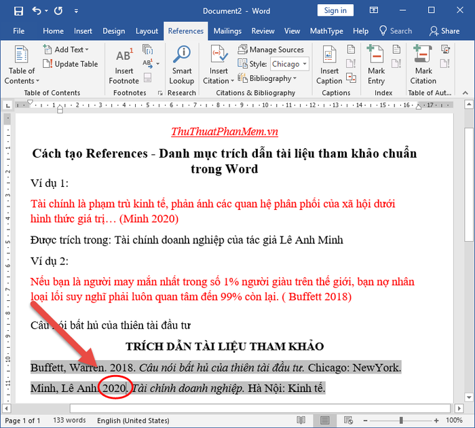The image size is (475, 428).
Task: Click English (United States) language indicator
Action: coord(133,421)
